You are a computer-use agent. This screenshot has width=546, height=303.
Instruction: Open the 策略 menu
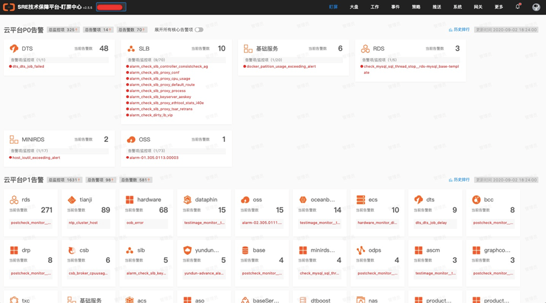(416, 7)
